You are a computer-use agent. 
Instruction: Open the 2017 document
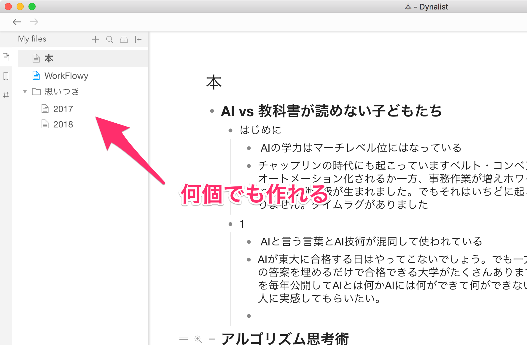coord(63,109)
